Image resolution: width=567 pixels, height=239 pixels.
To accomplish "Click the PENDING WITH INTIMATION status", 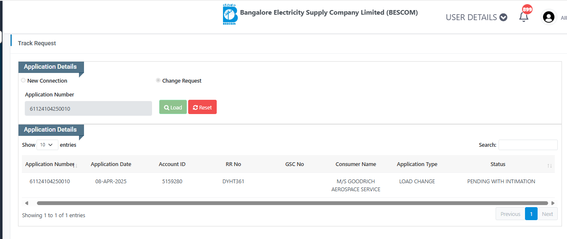I will click(501, 182).
